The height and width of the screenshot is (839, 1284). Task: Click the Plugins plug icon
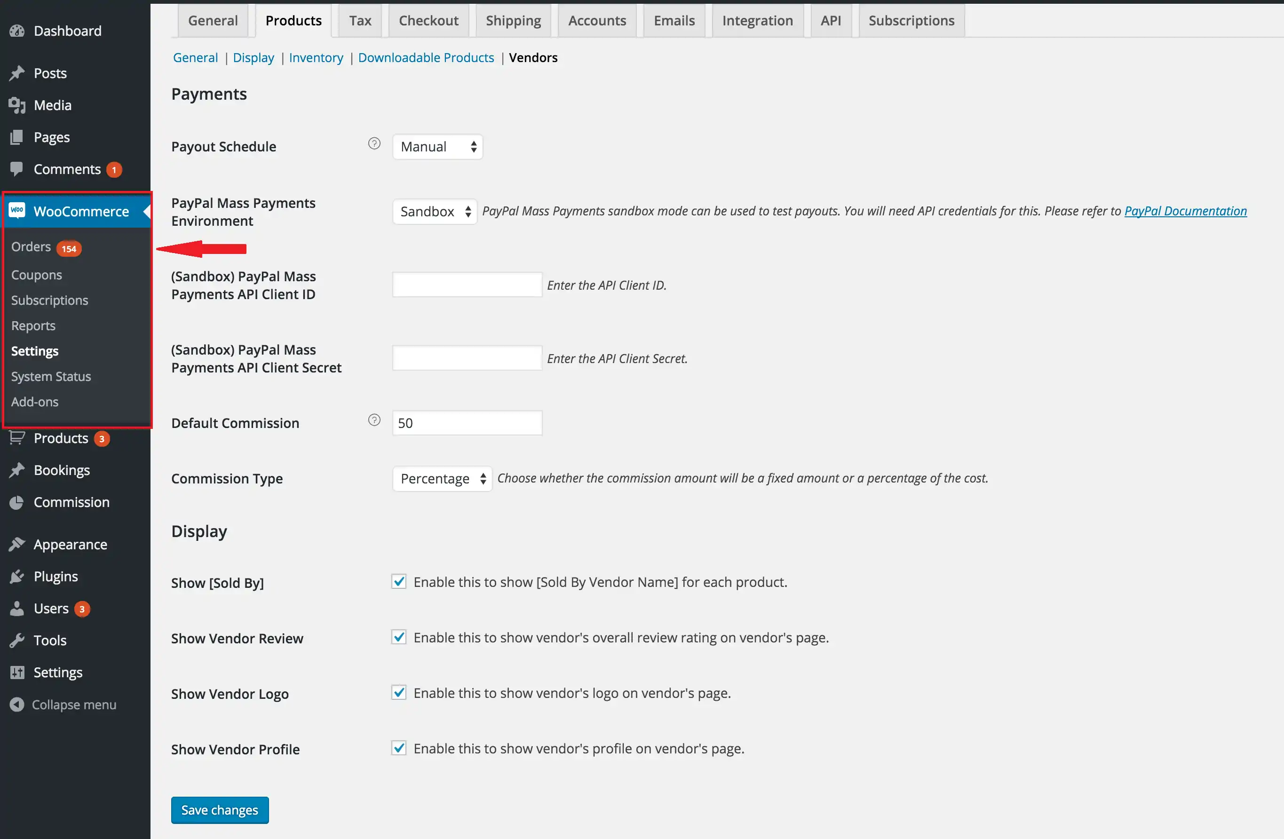point(17,576)
